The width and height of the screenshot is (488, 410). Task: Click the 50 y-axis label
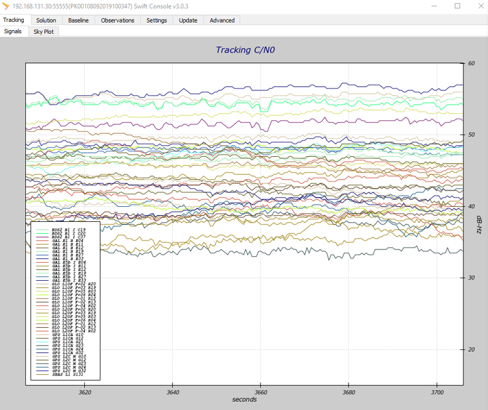(471, 135)
